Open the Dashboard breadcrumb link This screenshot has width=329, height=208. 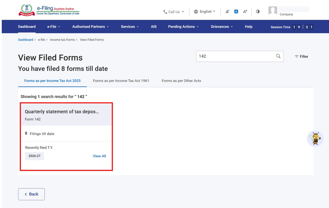(x=26, y=40)
